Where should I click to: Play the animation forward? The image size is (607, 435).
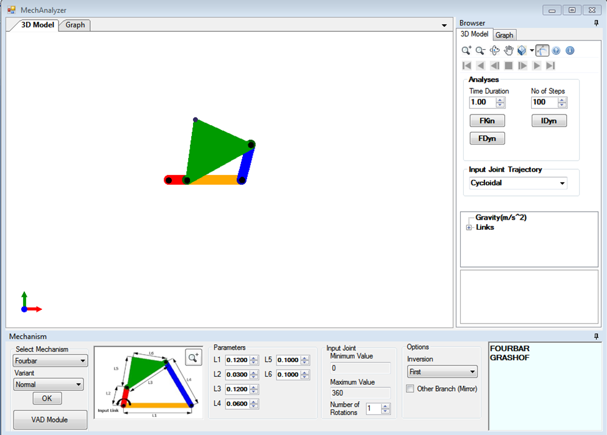point(537,66)
